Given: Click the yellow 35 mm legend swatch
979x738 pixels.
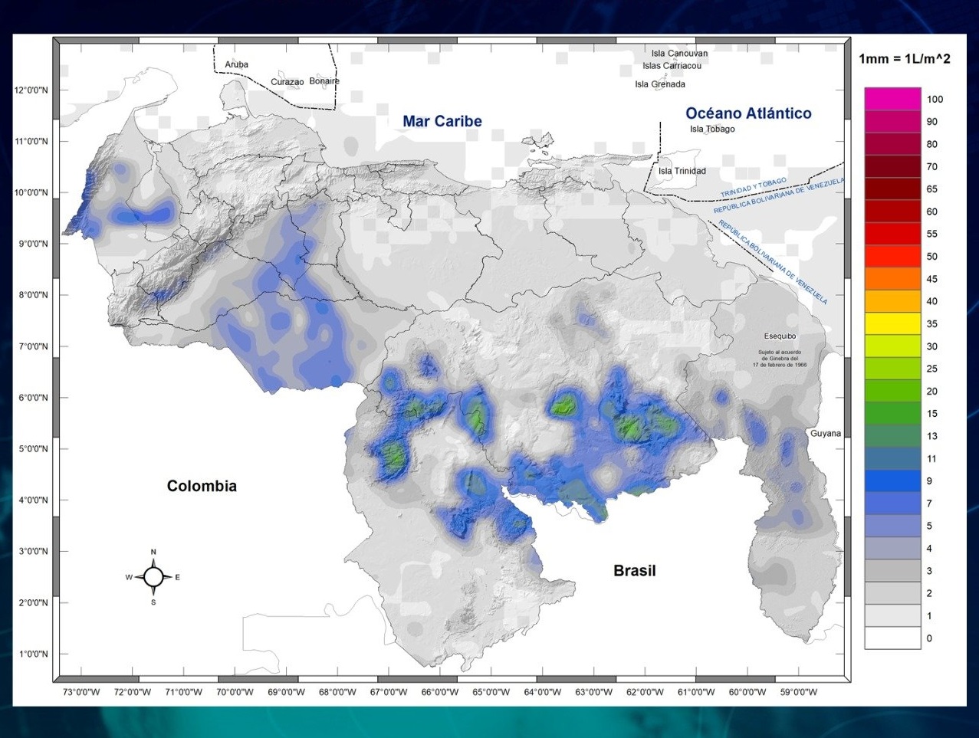Looking at the screenshot, I should 892,324.
